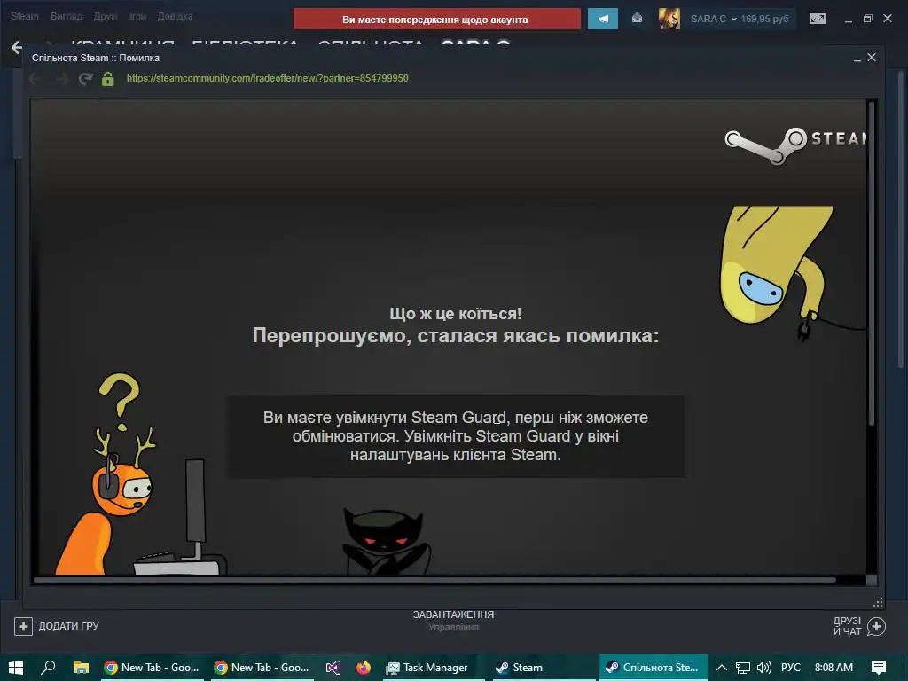
Task: Open the Ігри menu
Action: [x=137, y=16]
